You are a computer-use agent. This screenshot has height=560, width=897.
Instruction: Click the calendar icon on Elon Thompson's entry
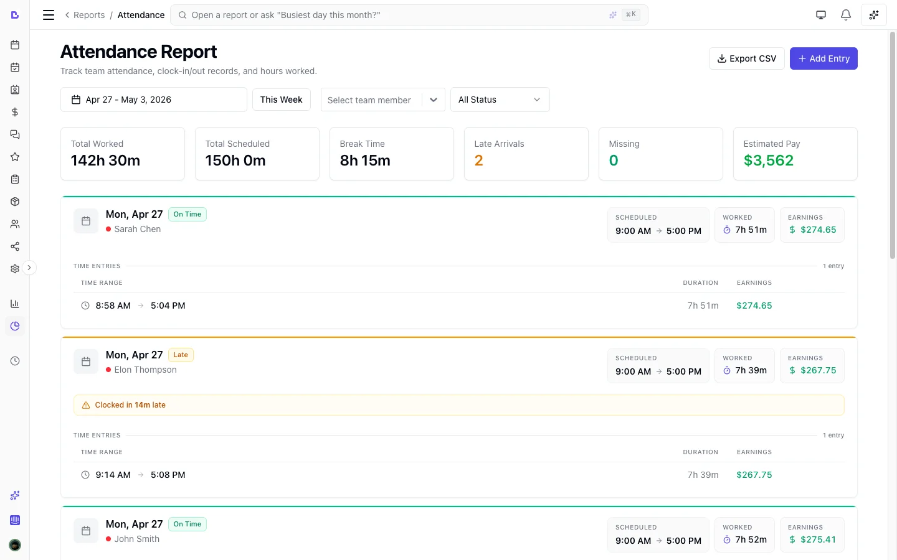(86, 362)
